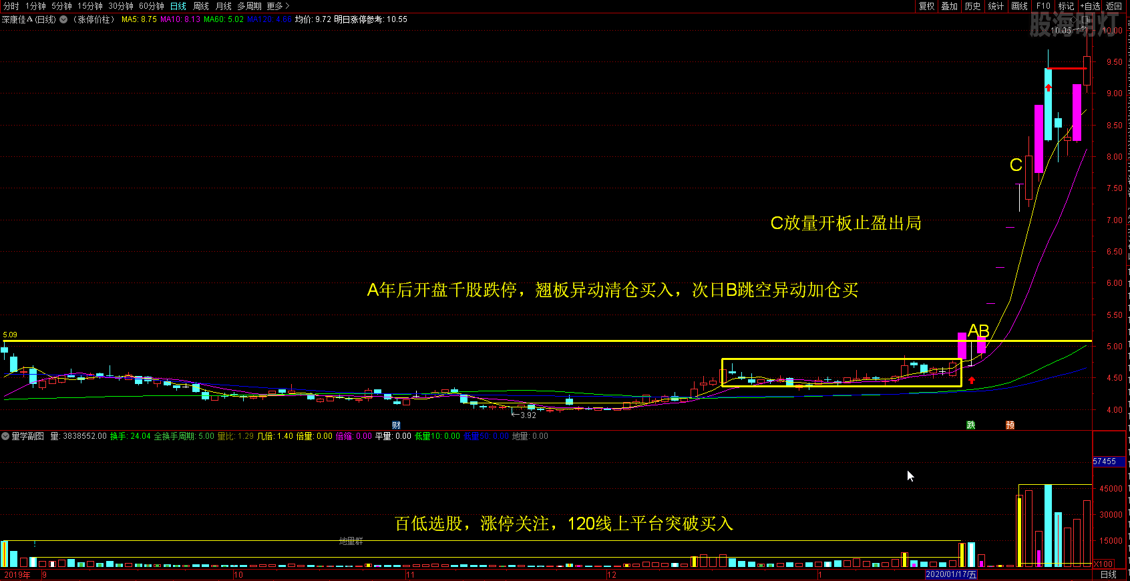
Task: Click the 地量群 label in volume panel
Action: [x=351, y=542]
